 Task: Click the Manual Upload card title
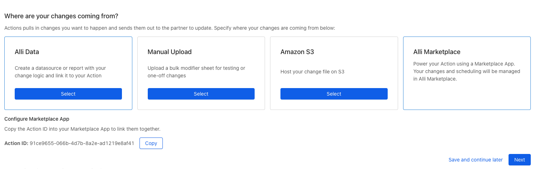click(x=170, y=52)
